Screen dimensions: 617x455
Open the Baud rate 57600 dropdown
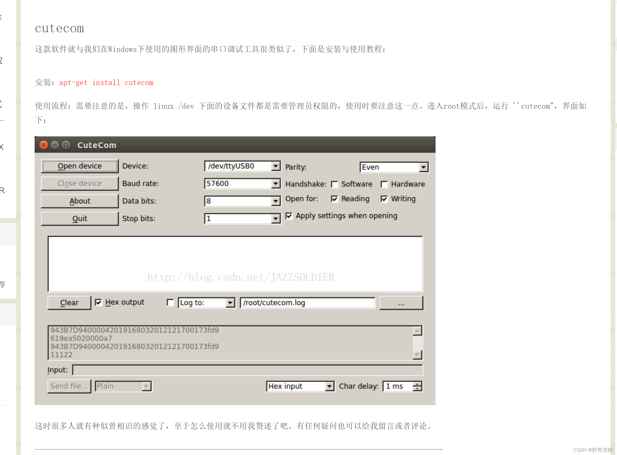coord(276,183)
